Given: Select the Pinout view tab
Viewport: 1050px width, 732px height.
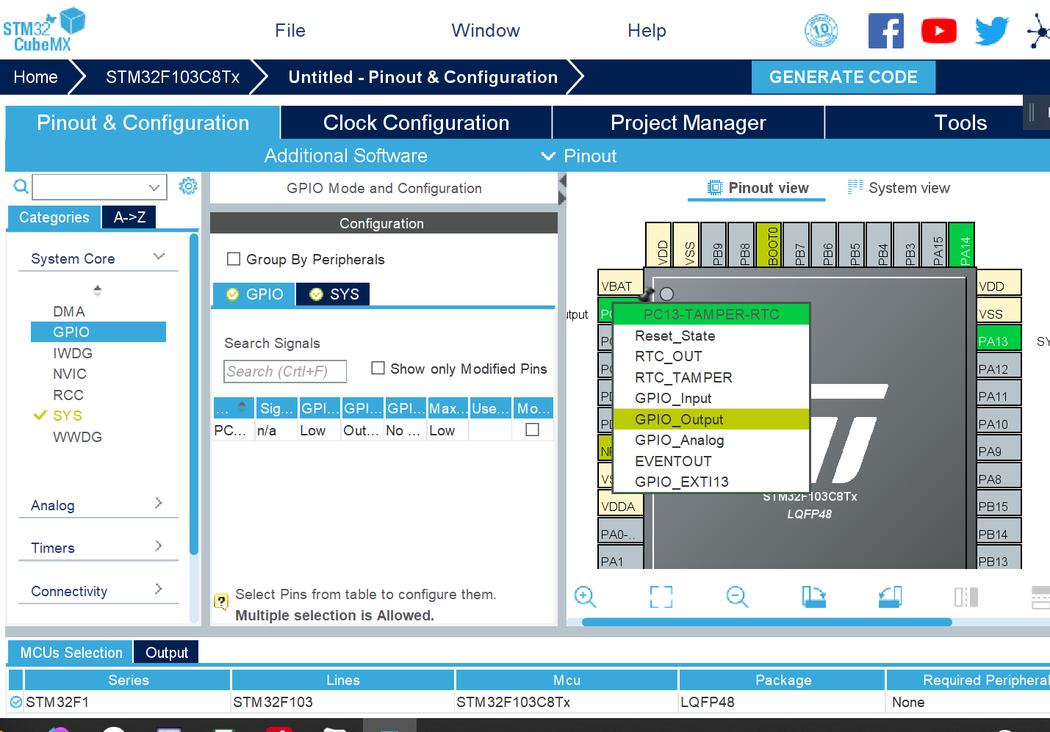Looking at the screenshot, I should point(757,188).
